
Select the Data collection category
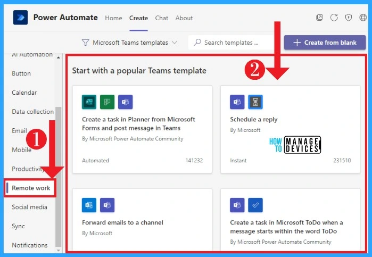coord(33,112)
